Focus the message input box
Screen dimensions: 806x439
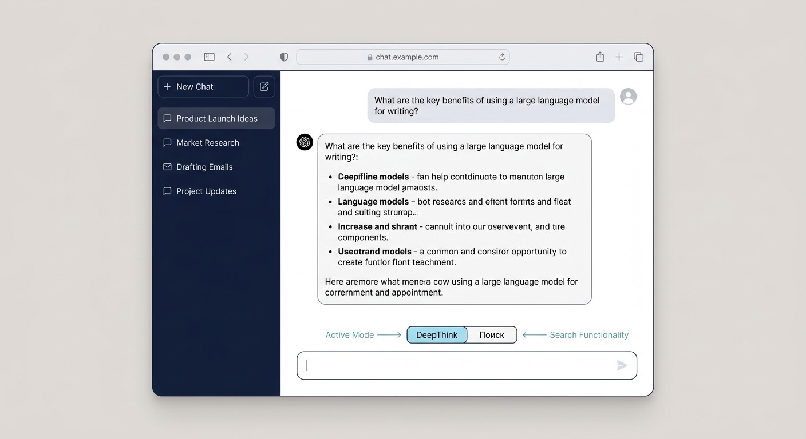click(x=467, y=365)
